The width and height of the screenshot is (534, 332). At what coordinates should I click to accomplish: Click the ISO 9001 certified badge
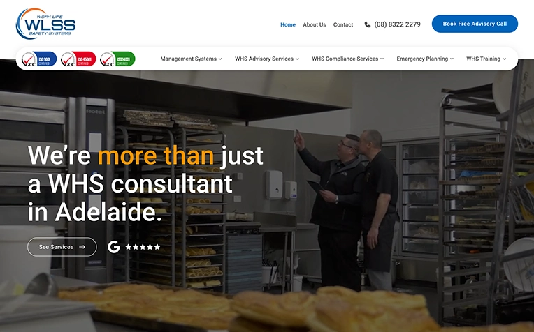pyautogui.click(x=39, y=59)
